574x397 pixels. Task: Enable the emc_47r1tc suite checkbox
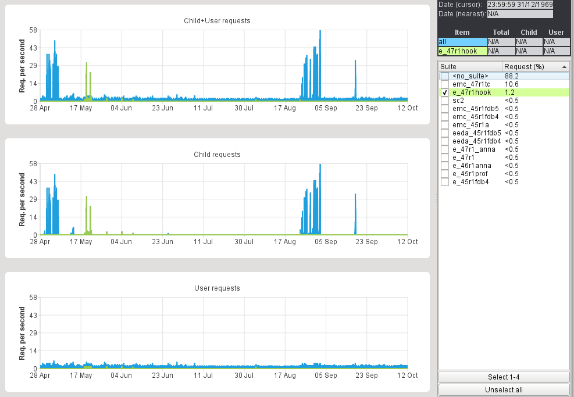(x=444, y=84)
